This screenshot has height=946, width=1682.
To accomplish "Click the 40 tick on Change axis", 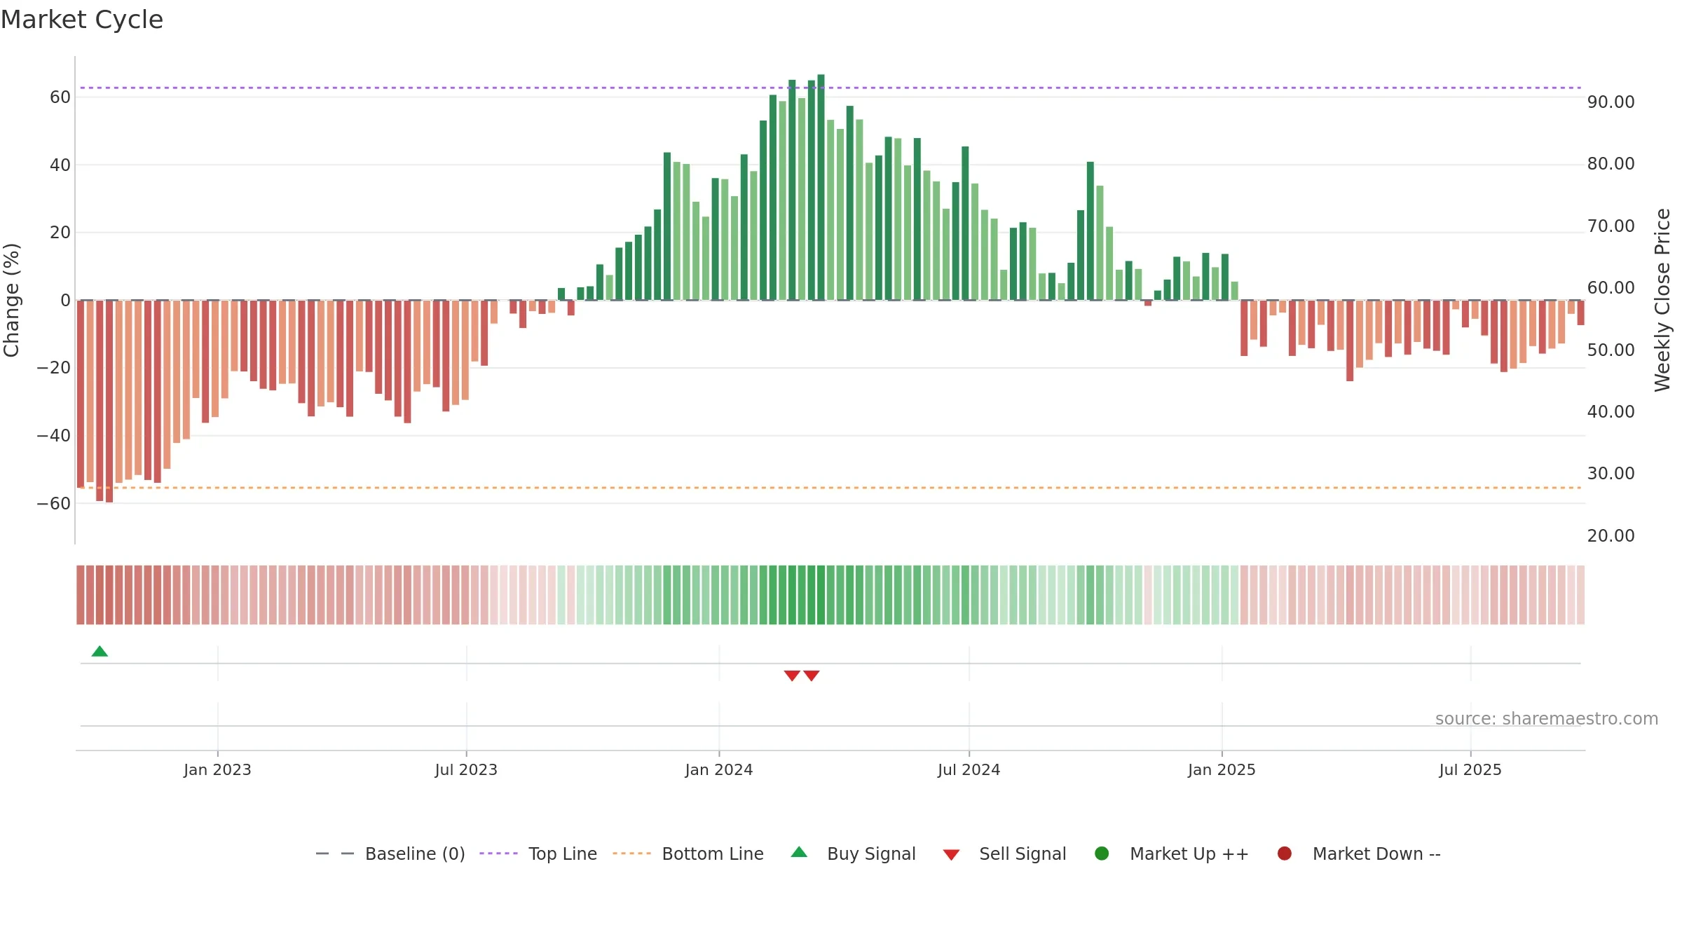I will [x=60, y=165].
